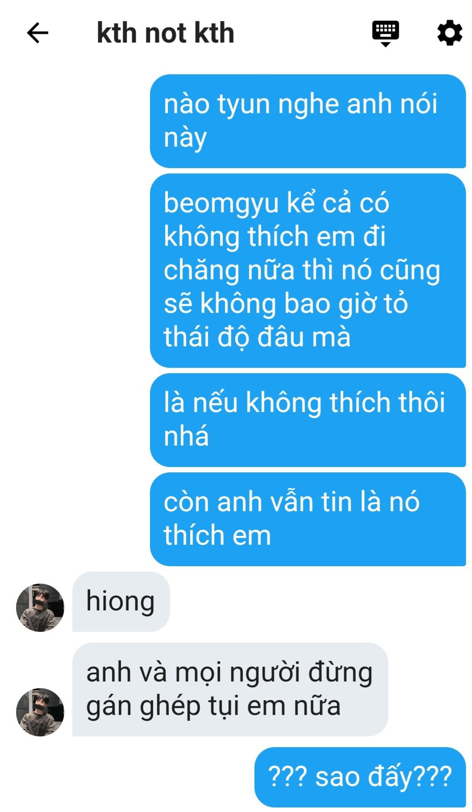Viewport: 472px width, 812px height.
Task: Select the 'nào tyun nghe anh nói này' bubble
Action: click(x=308, y=121)
